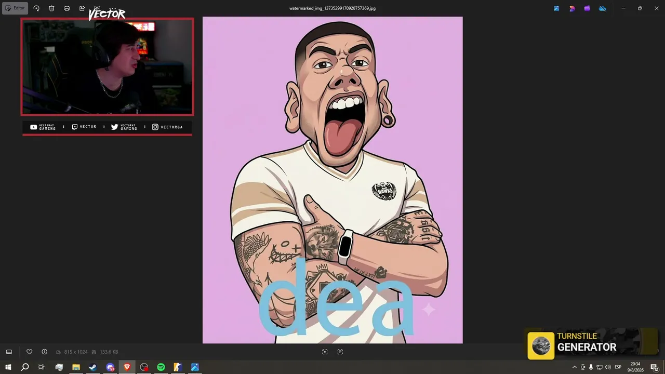Restore down the Photos window
This screenshot has width=665, height=374.
(640, 8)
